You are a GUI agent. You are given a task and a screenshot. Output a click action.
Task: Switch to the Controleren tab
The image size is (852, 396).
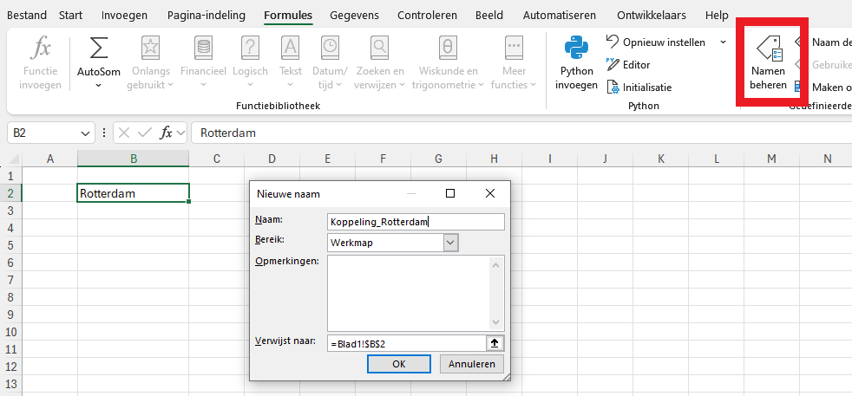[427, 16]
